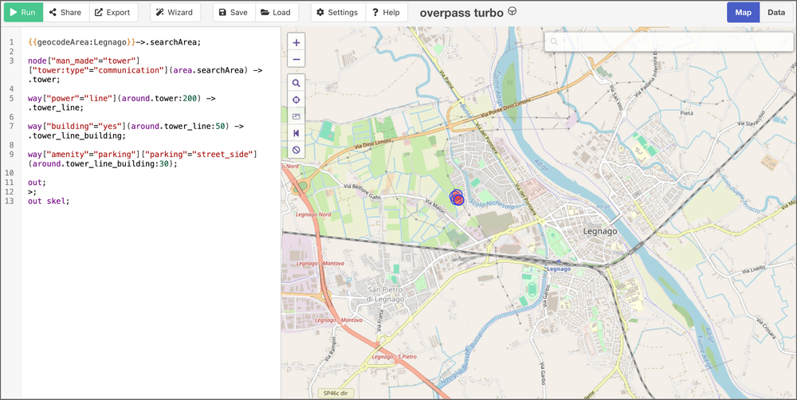The width and height of the screenshot is (797, 400).
Task: Open the Settings dialog
Action: coord(337,12)
